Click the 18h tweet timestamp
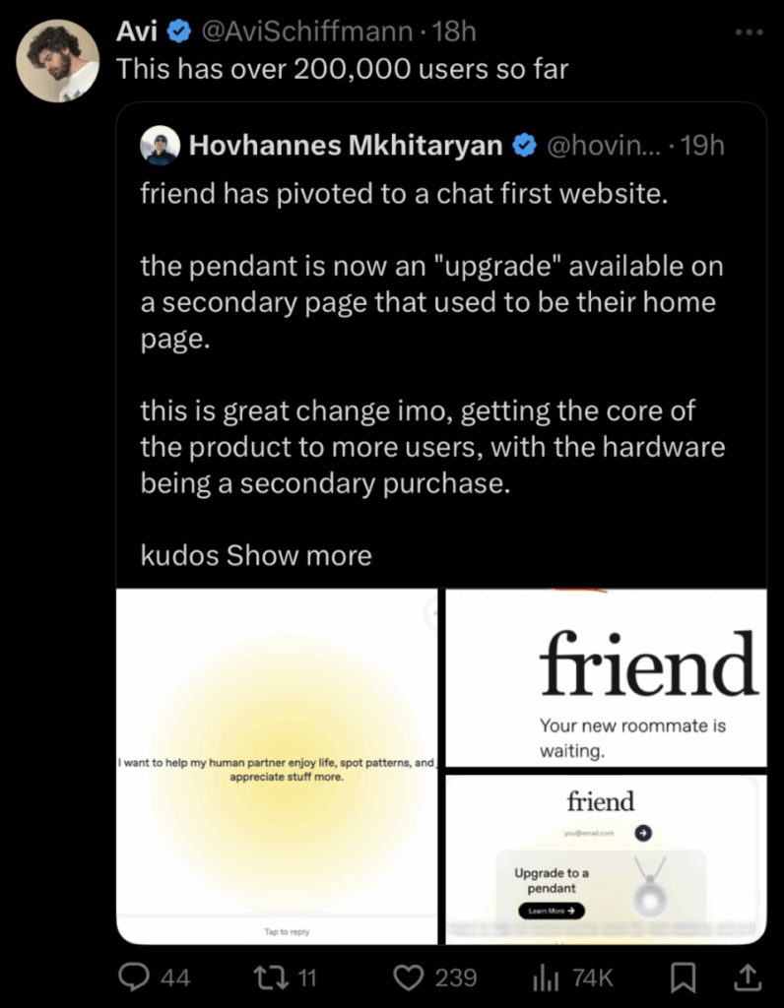 click(454, 32)
